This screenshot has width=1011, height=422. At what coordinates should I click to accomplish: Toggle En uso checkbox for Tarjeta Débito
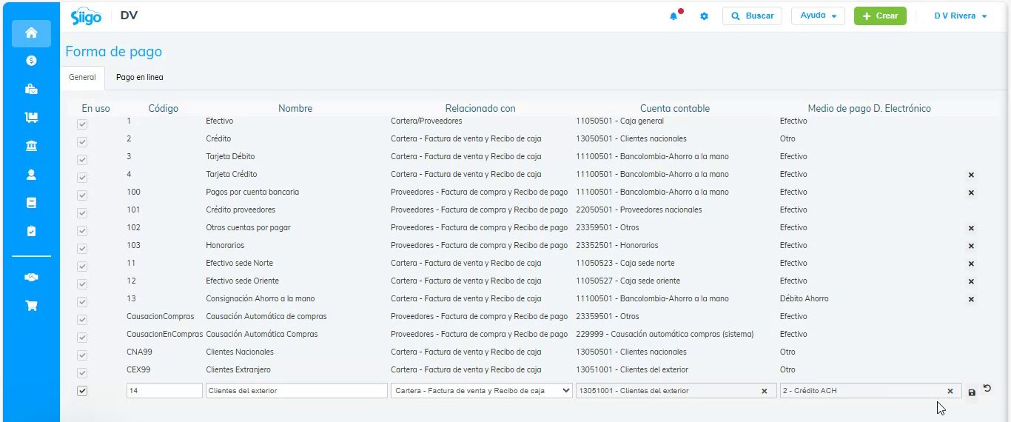[x=82, y=160]
